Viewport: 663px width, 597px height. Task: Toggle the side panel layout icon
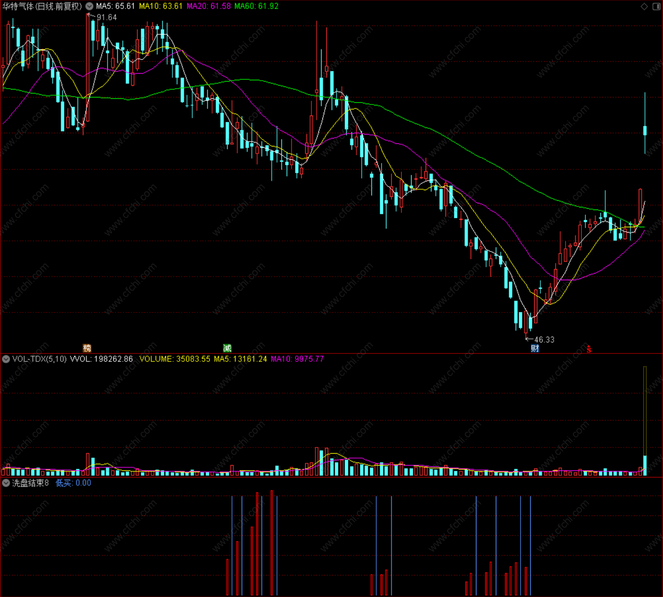656,6
